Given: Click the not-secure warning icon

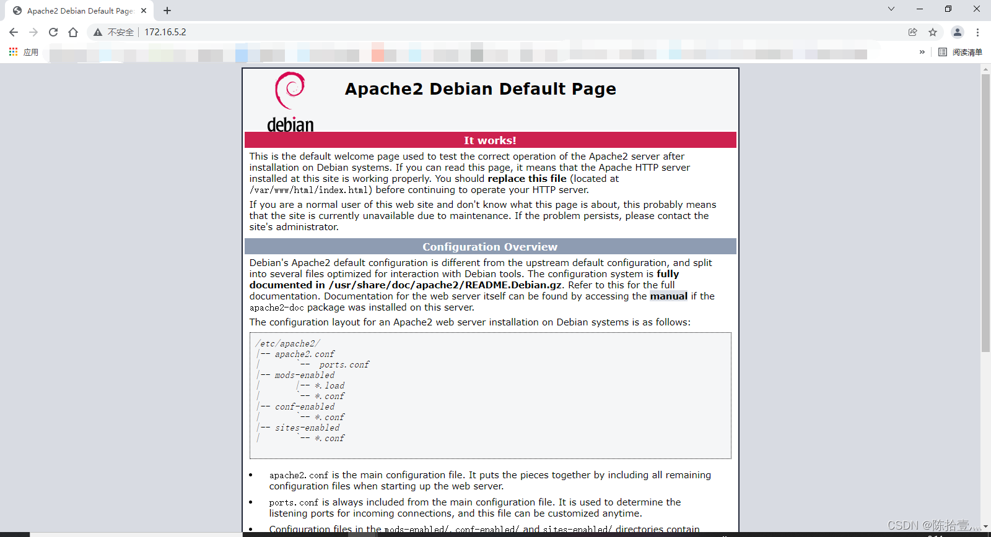Looking at the screenshot, I should [x=98, y=32].
